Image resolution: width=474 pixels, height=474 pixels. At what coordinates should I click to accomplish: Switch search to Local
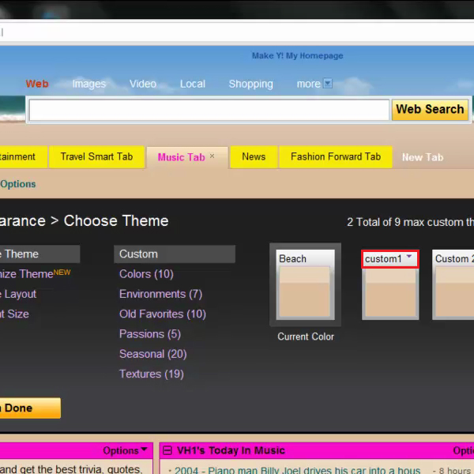pos(193,84)
